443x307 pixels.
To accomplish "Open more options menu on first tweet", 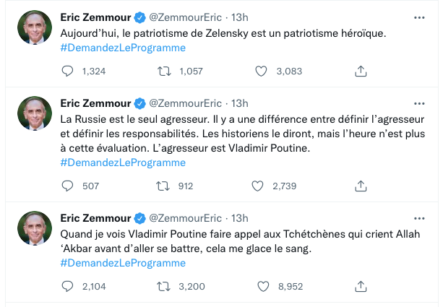I will [419, 17].
